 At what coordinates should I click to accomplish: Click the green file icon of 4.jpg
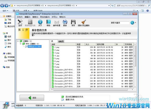53,56
